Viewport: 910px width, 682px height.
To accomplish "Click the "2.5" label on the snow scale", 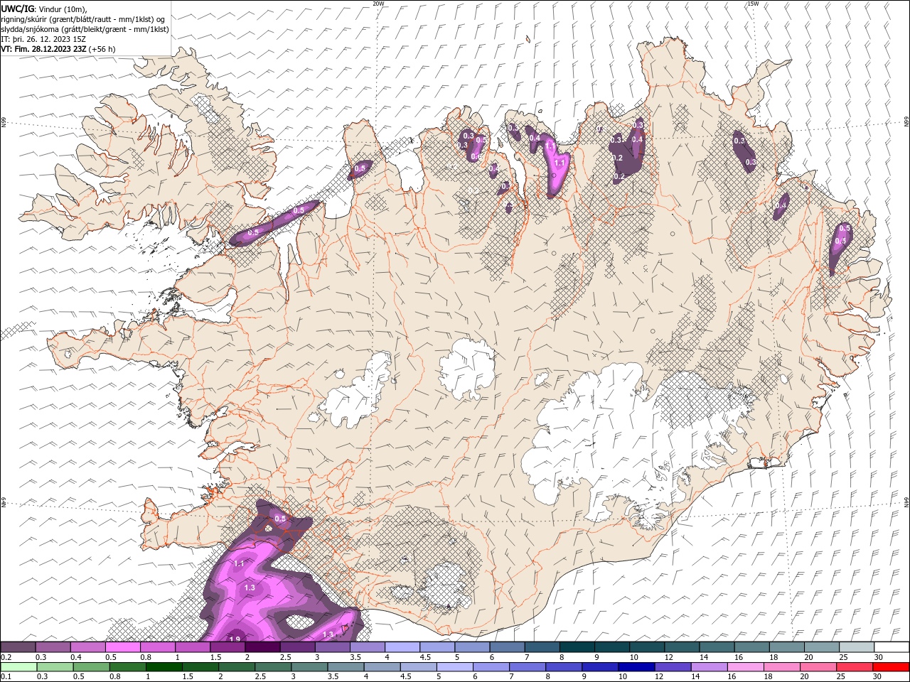I will tap(285, 657).
